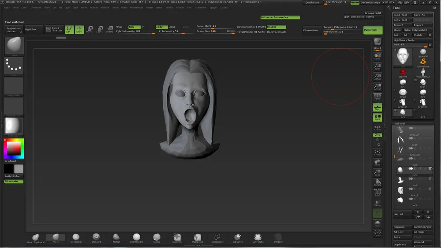This screenshot has width=441, height=248.
Task: Click the Rotate mode icon
Action: [109, 30]
